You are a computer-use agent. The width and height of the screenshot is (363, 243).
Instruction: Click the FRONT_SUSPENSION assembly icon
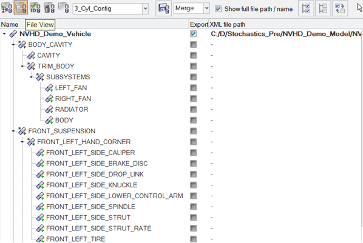(22, 131)
